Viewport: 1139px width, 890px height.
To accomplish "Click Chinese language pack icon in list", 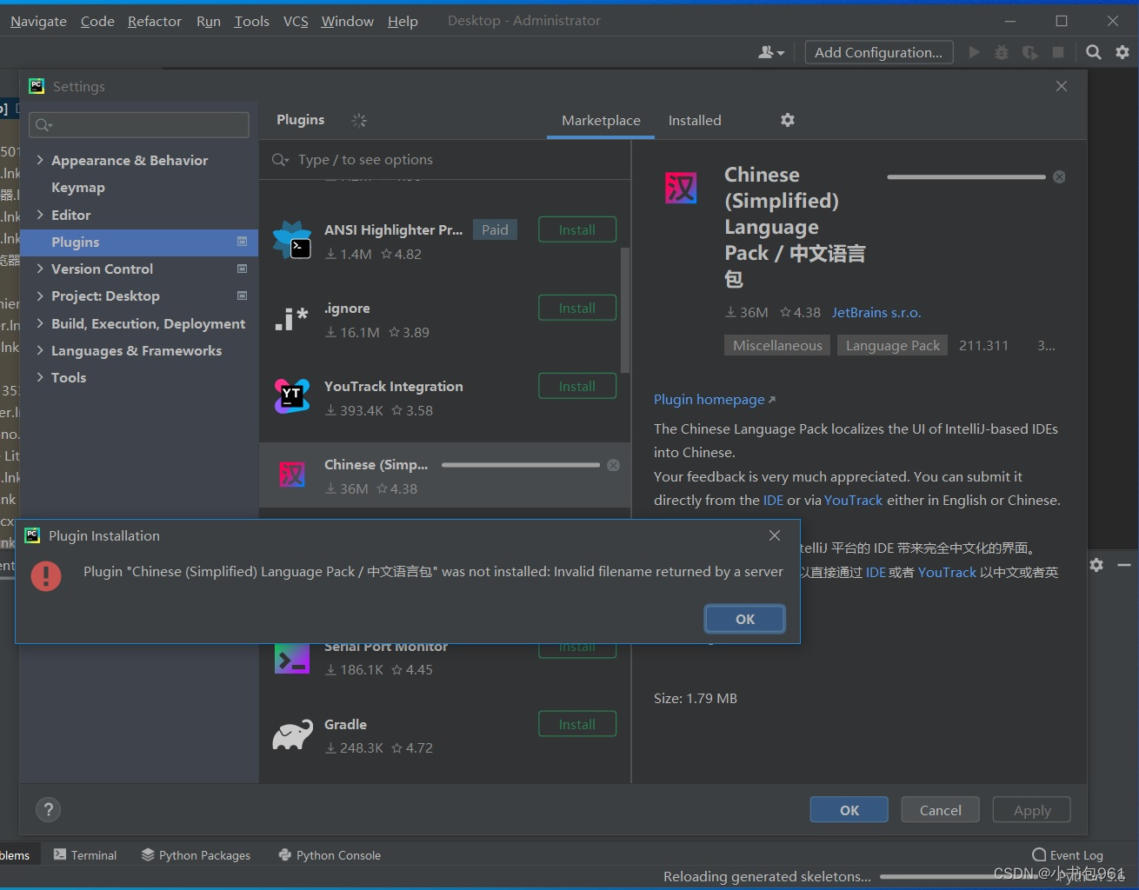I will click(292, 475).
